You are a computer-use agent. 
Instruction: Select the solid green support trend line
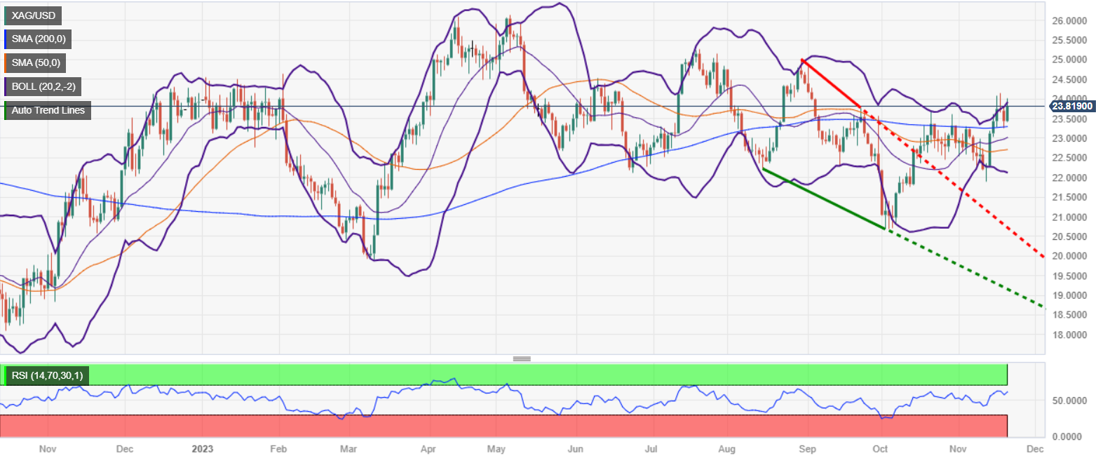tap(826, 199)
